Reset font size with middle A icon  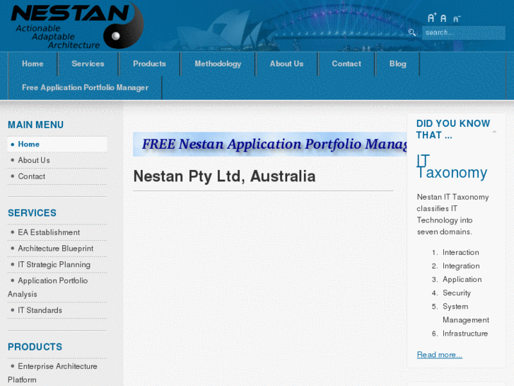click(x=443, y=18)
